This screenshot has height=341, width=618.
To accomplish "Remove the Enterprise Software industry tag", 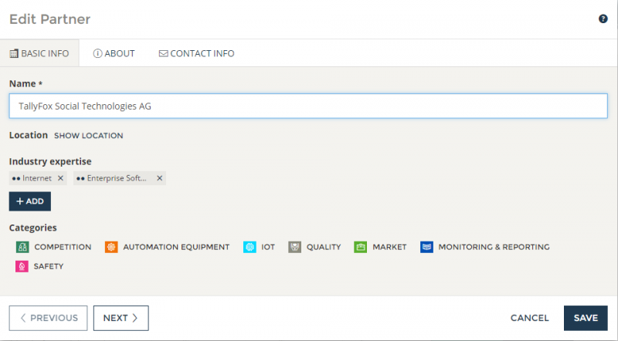I will coord(160,178).
